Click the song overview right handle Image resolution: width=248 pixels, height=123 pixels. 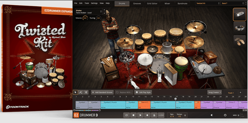[100, 110]
